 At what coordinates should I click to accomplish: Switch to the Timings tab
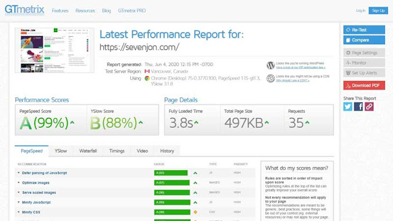(x=117, y=151)
